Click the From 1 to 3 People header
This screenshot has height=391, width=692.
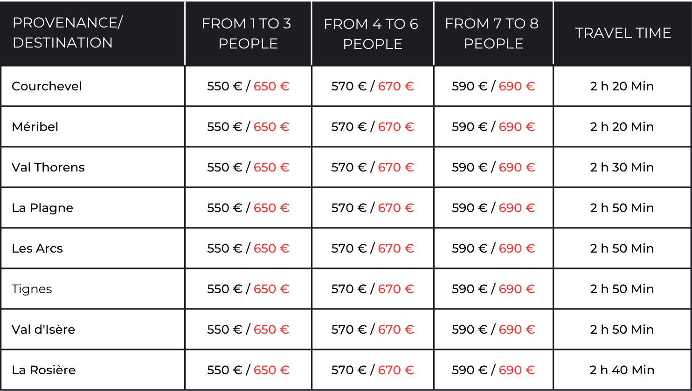[248, 33]
